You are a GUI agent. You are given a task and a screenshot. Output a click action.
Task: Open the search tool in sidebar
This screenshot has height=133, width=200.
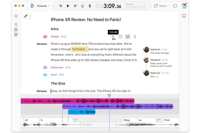pos(16,24)
